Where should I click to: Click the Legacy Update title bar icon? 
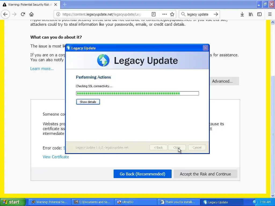point(68,48)
